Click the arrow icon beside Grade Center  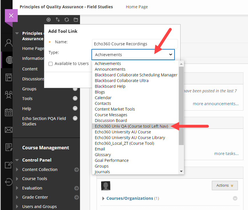tap(77, 197)
